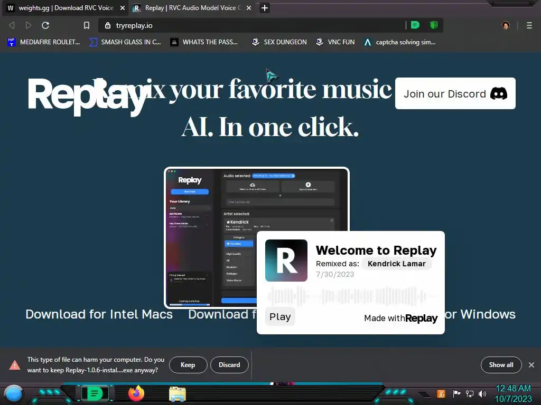Click Made with Replay link
541x405 pixels.
(401, 318)
